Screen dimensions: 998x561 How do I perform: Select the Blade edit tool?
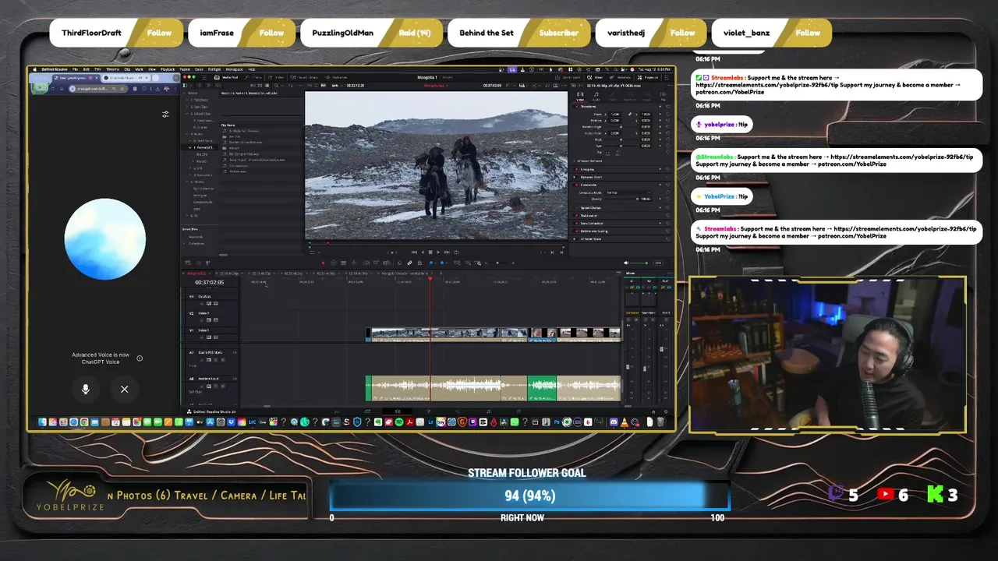[x=344, y=263]
